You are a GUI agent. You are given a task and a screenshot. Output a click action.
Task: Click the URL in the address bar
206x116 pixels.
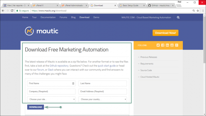[x=49, y=11]
